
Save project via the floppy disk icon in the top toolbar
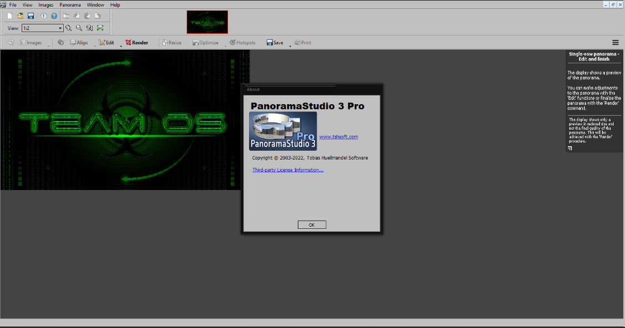coord(31,16)
